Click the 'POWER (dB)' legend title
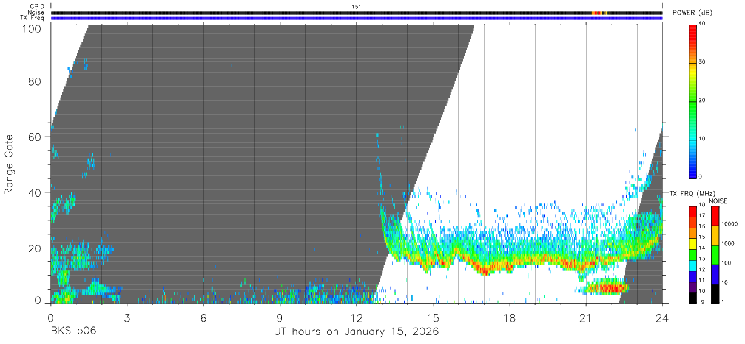 tap(692, 13)
